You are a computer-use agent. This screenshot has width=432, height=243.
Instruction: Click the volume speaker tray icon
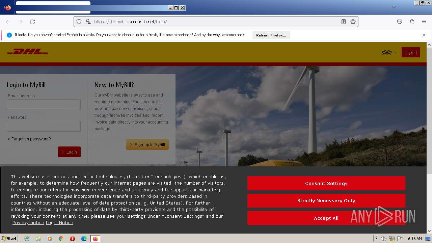coord(384,239)
